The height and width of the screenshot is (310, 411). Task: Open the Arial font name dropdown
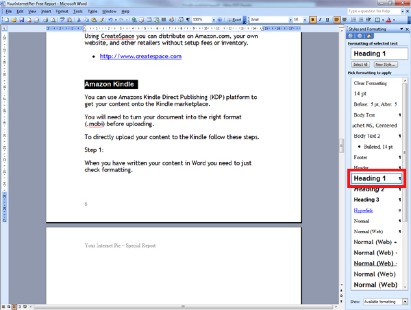pyautogui.click(x=289, y=20)
